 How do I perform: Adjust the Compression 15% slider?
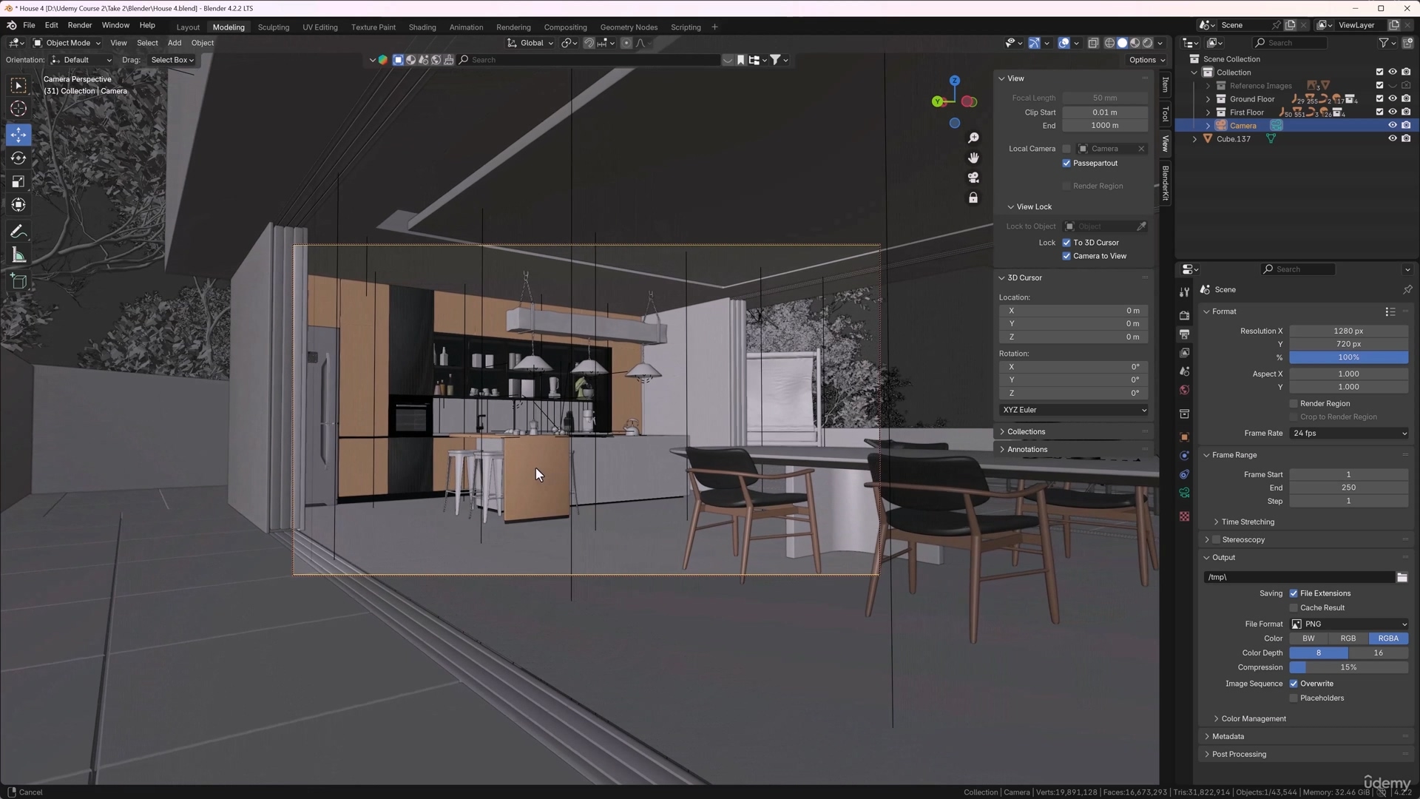coord(1348,667)
